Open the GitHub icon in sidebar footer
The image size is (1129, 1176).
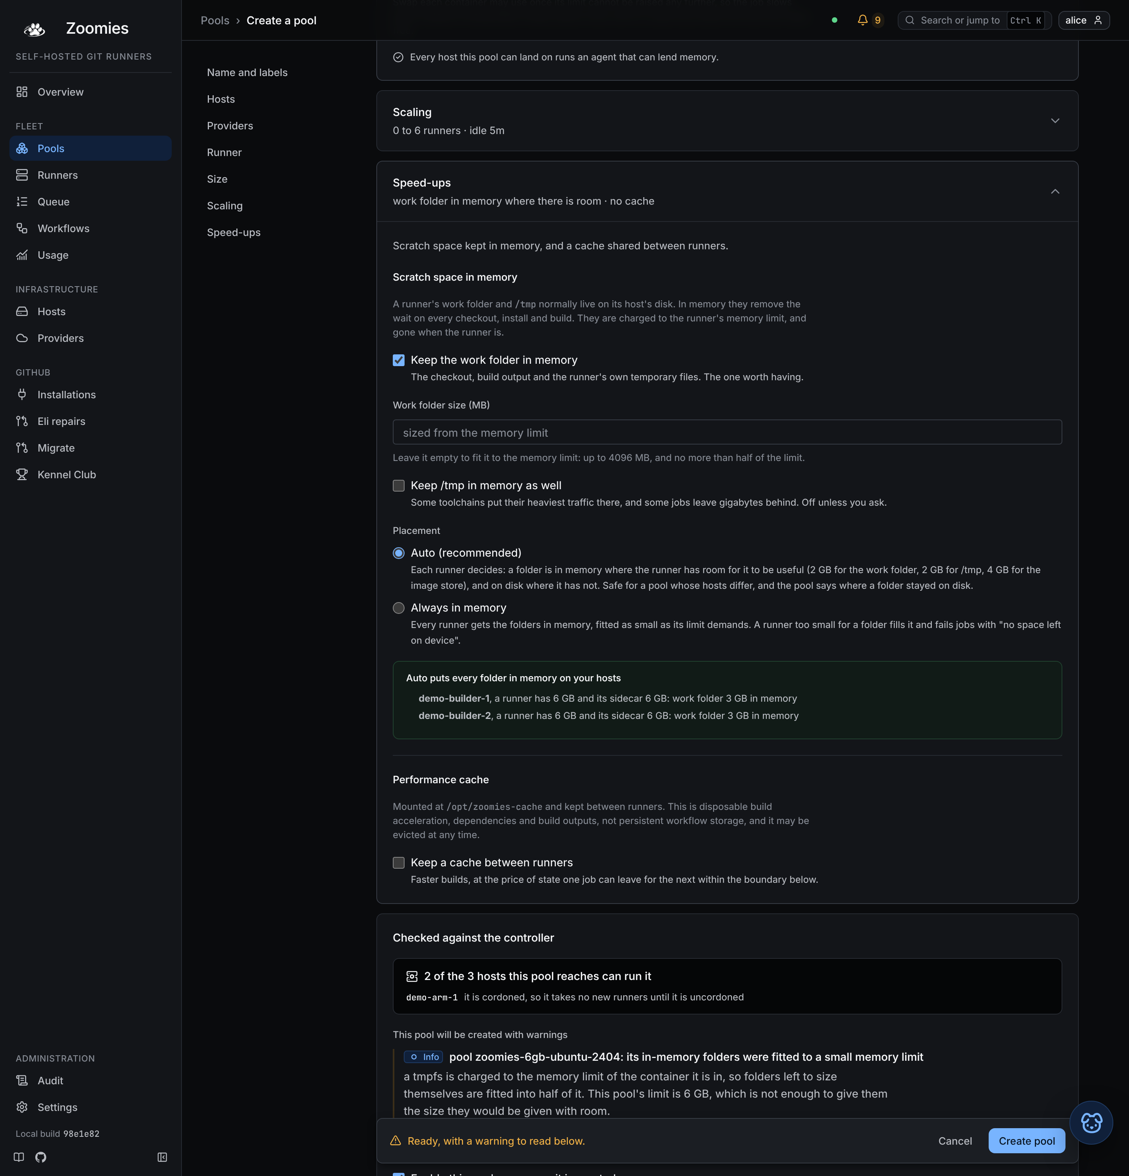pyautogui.click(x=41, y=1157)
